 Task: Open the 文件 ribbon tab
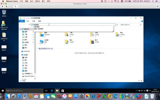pos(22,21)
